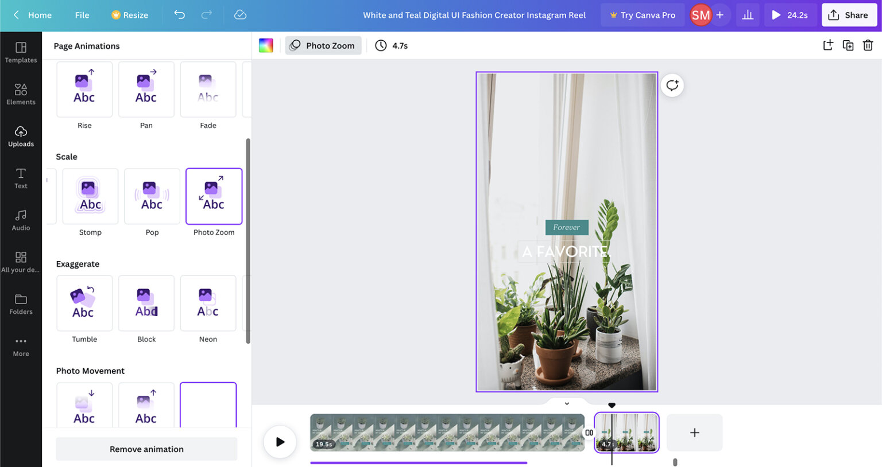The image size is (882, 467).
Task: Open the Uploads panel
Action: [x=21, y=135]
